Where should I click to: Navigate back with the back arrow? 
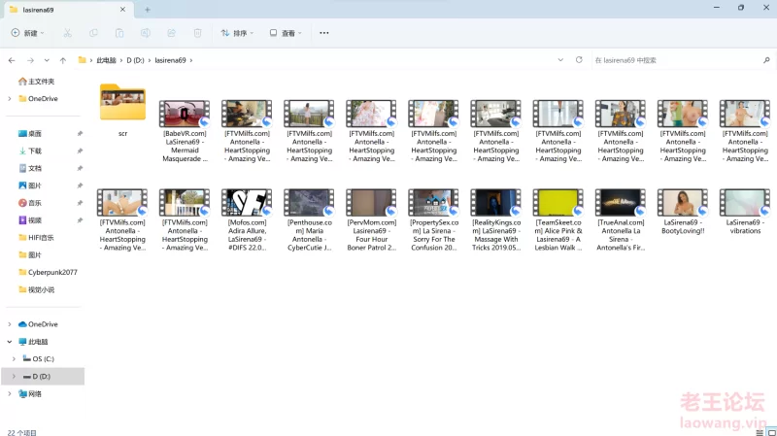pyautogui.click(x=12, y=60)
